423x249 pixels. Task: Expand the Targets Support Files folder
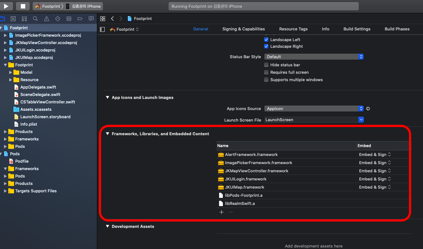[x=5, y=191]
